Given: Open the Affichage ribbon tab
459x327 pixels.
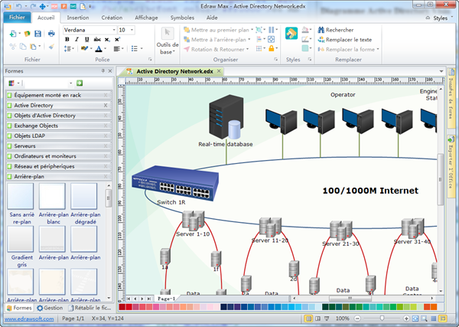Looking at the screenshot, I should 146,16.
